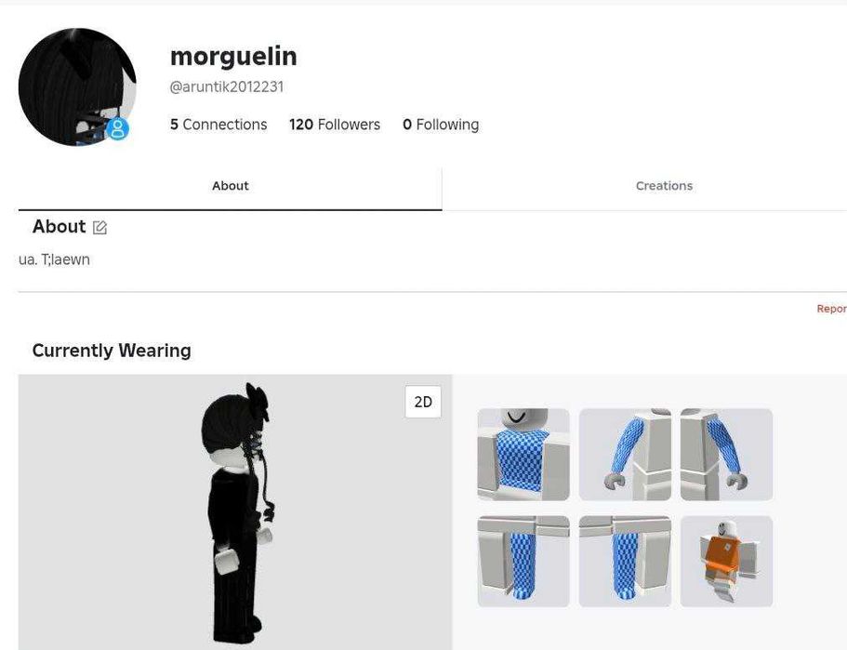
Task: Open the profile avatar headshot picture
Action: (77, 87)
